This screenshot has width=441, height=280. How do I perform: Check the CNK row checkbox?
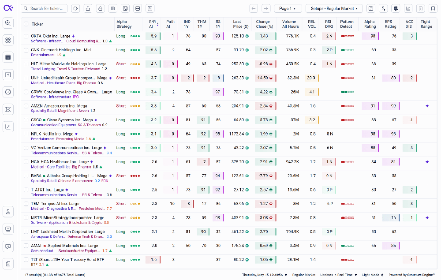point(26,50)
